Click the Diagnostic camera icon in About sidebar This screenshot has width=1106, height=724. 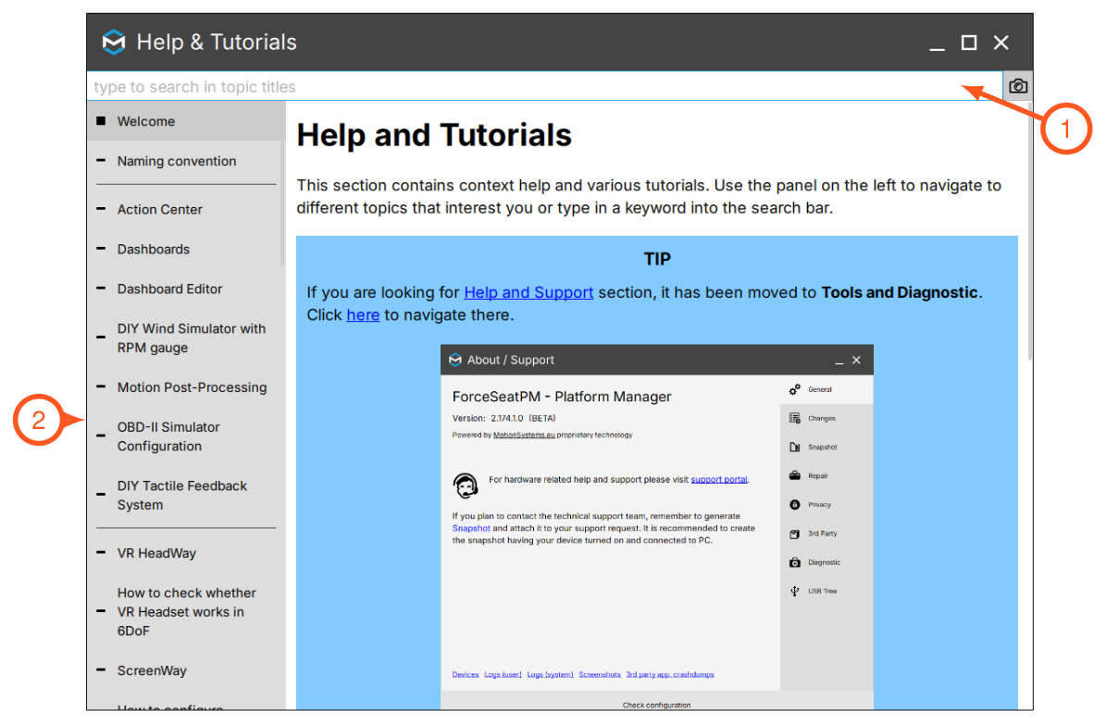(x=795, y=562)
